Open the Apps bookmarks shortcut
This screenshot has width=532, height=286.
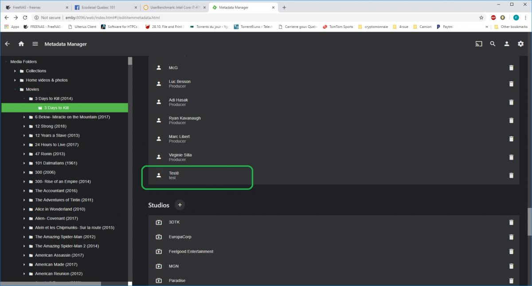click(12, 27)
